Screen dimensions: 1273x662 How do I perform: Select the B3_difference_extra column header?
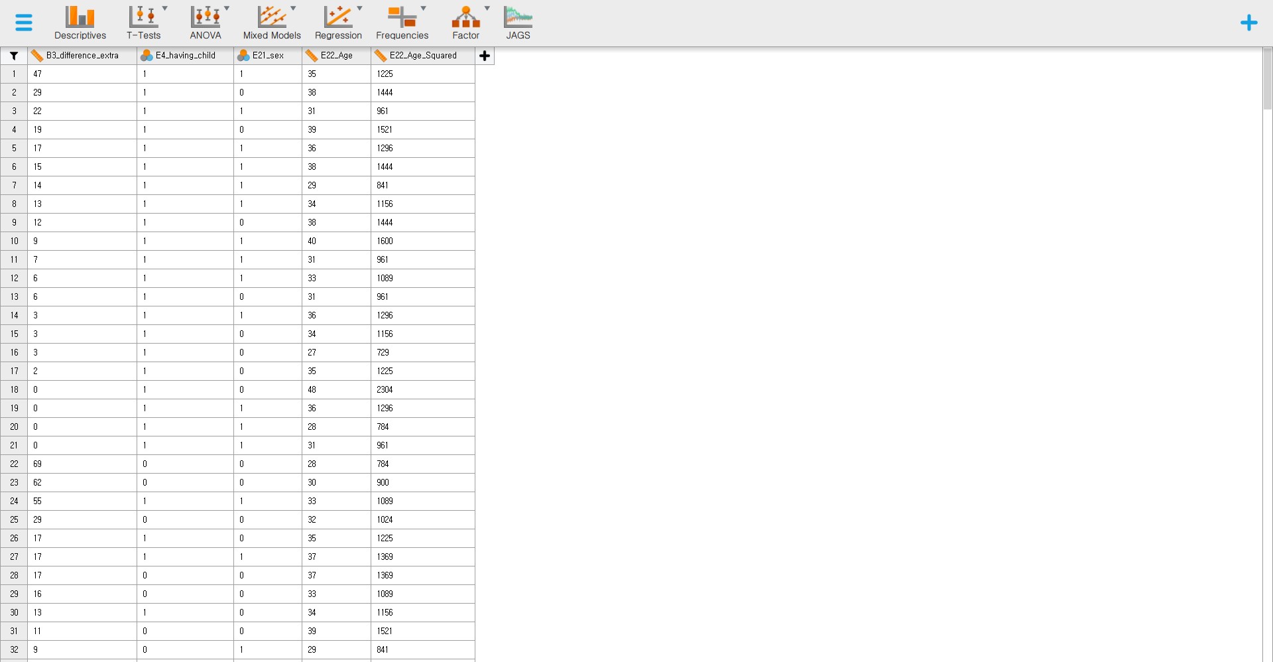pyautogui.click(x=82, y=56)
